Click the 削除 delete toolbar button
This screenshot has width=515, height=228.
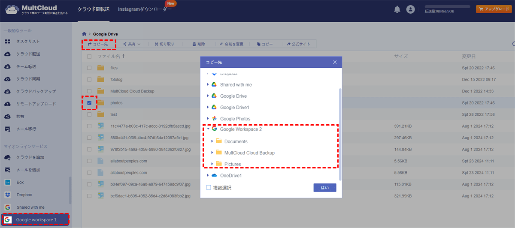199,44
